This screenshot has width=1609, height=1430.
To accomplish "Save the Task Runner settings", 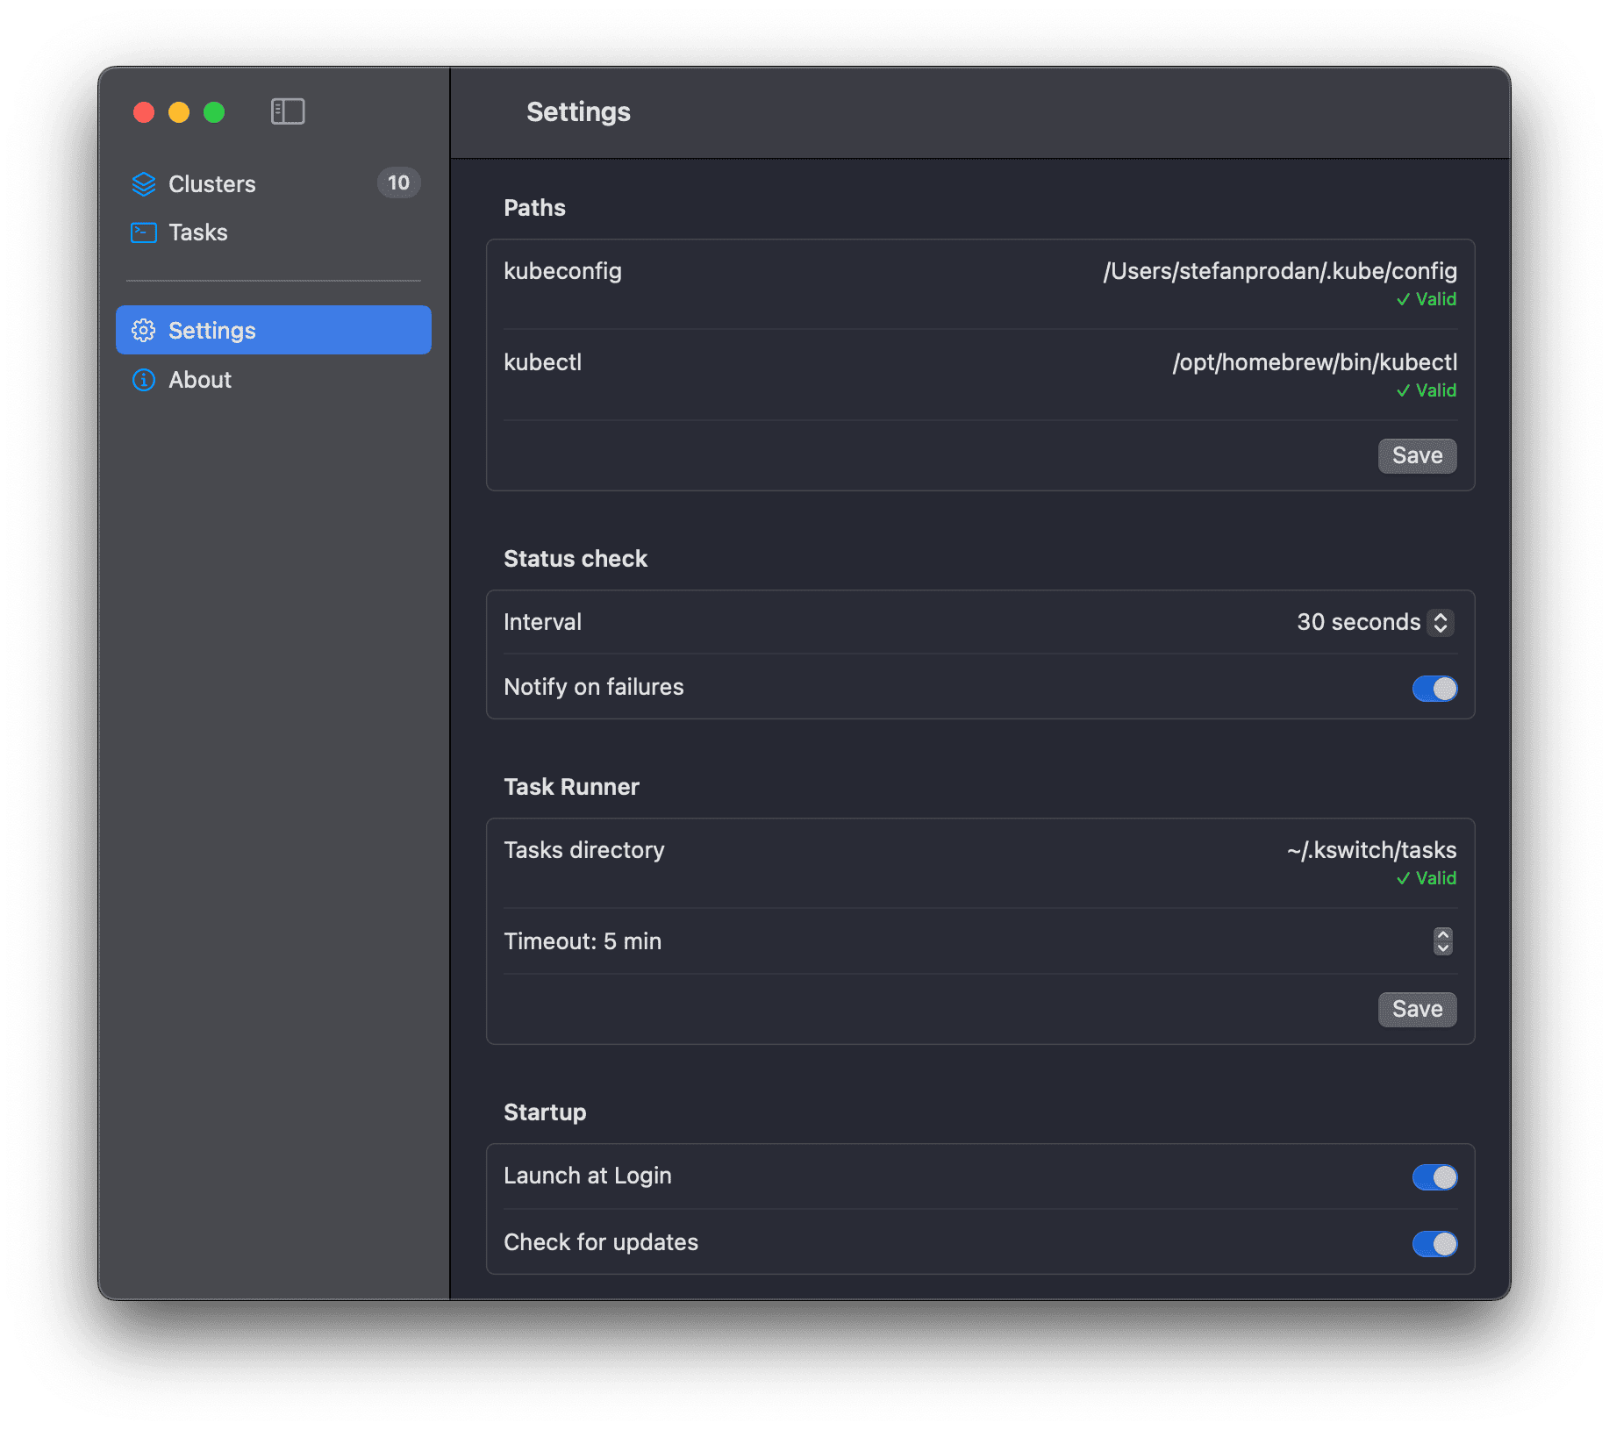I will coord(1417,1009).
